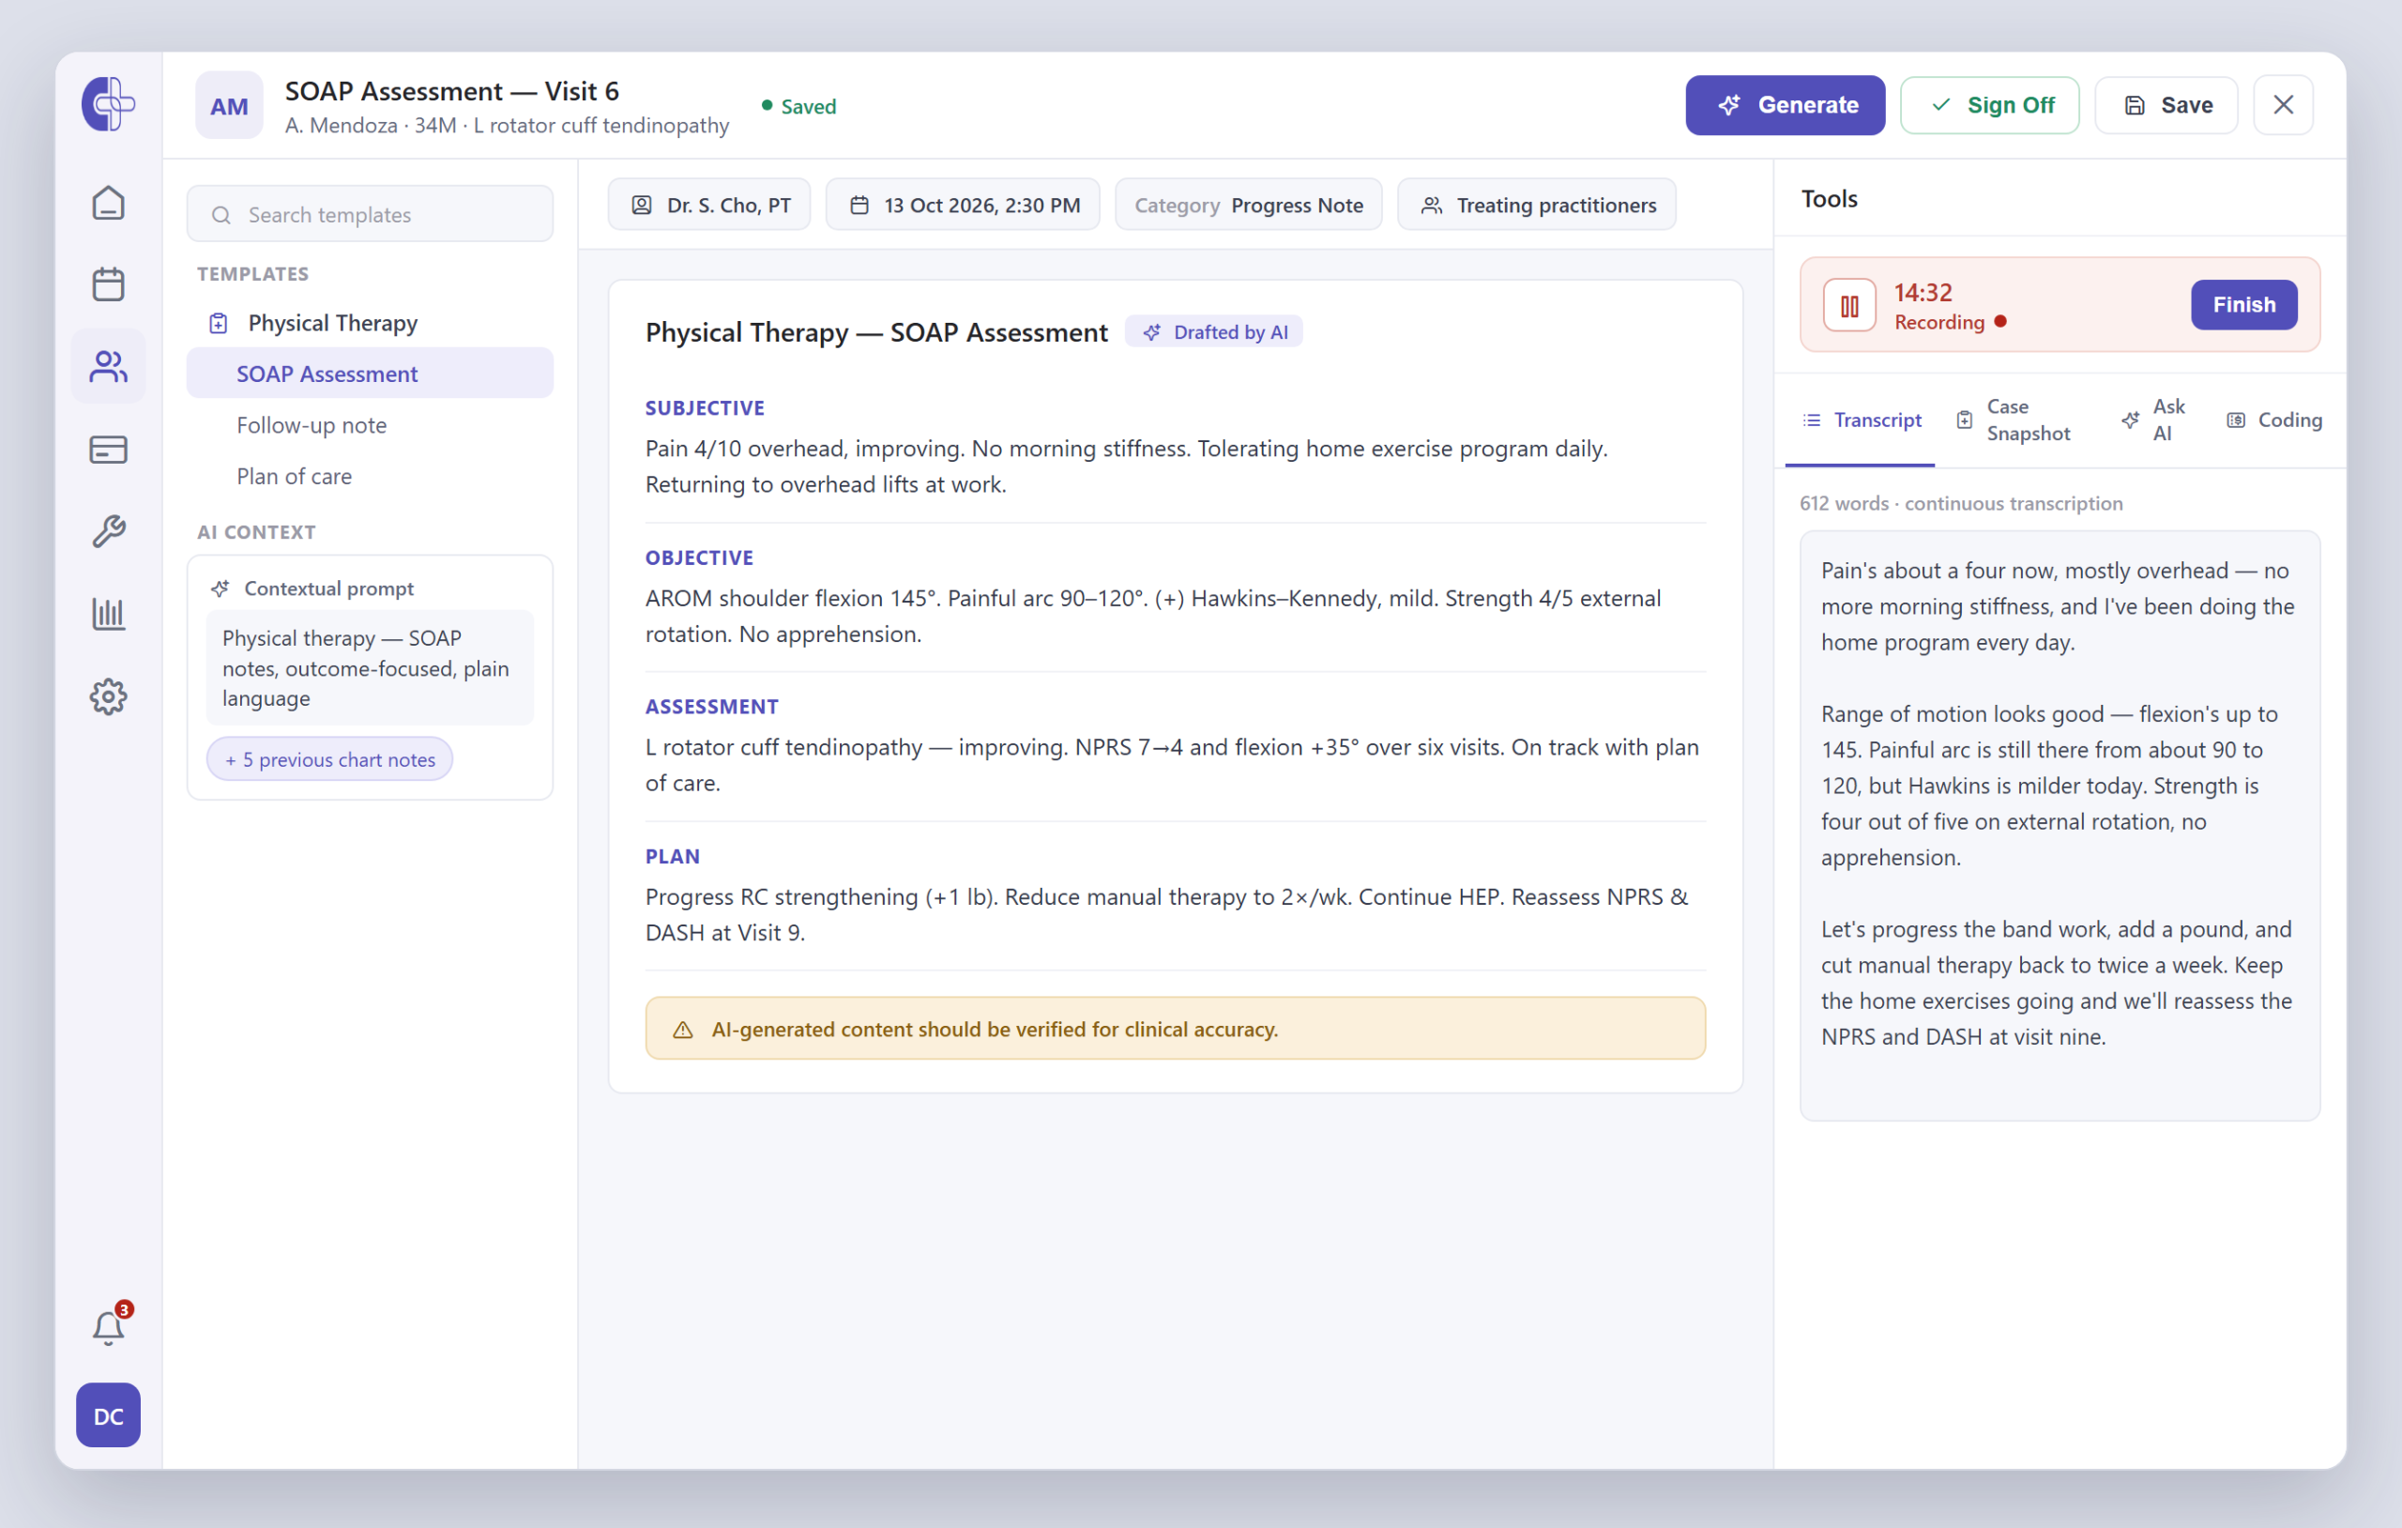Focus the Search templates field
2402x1528 pixels.
point(370,215)
